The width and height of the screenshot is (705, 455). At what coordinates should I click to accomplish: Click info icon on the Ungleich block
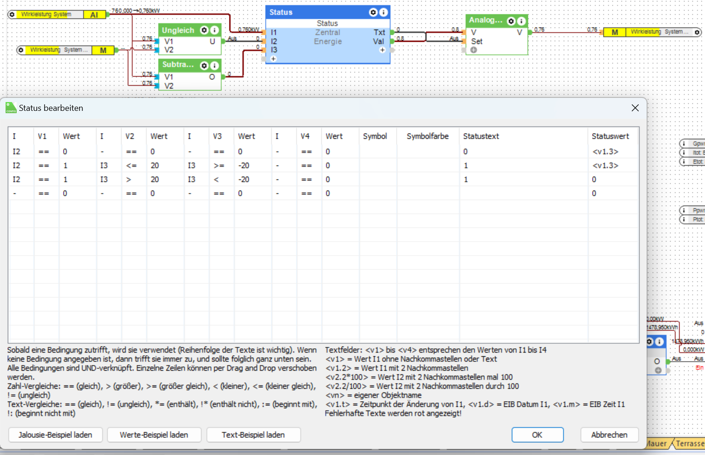point(214,30)
